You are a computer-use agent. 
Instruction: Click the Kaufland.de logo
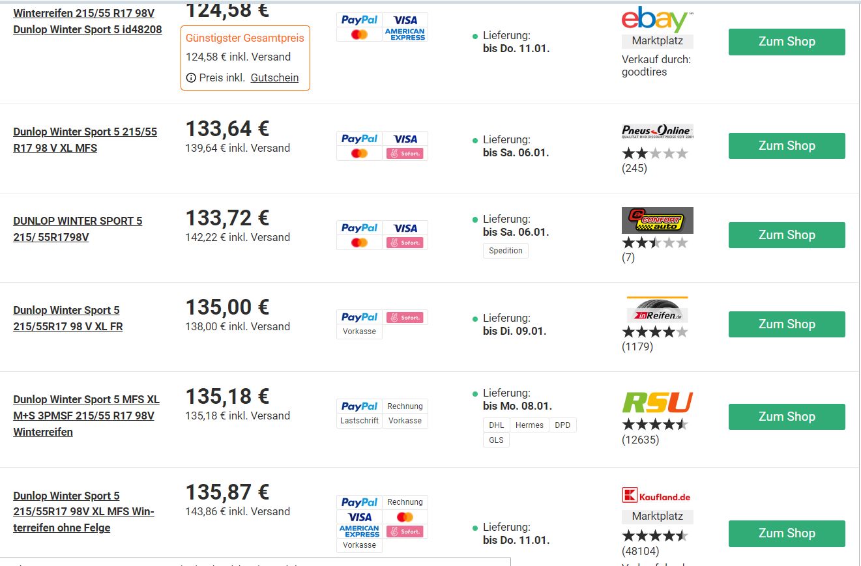tap(657, 496)
